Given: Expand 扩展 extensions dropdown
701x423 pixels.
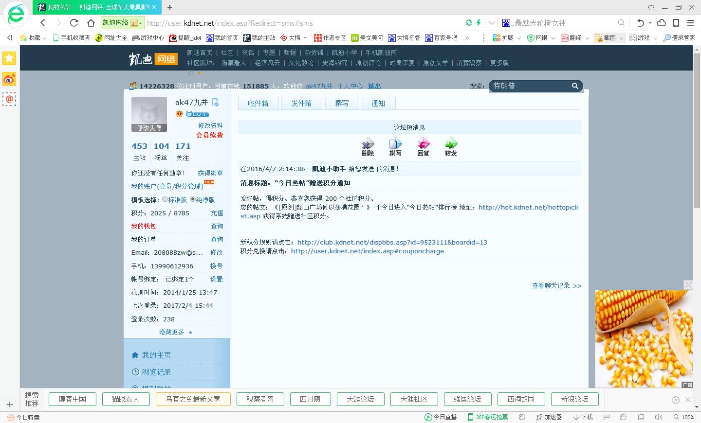Looking at the screenshot, I should [x=519, y=38].
